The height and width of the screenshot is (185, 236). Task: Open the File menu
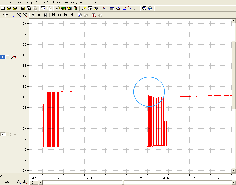3,2
